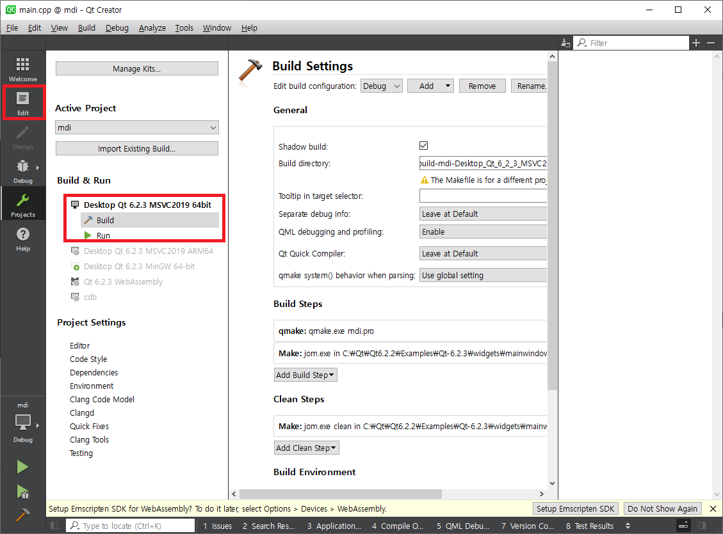Open output pane selector arrows
The image size is (723, 534).
coord(628,526)
